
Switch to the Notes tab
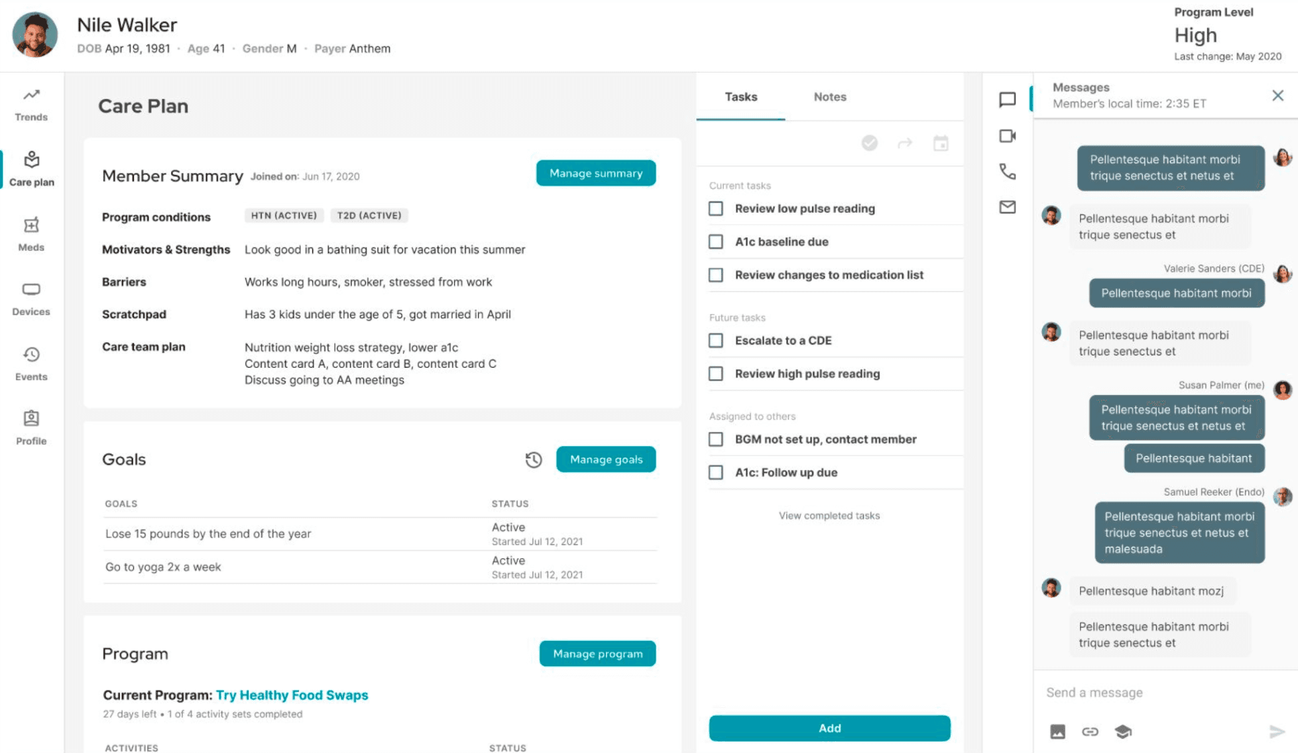(x=829, y=97)
